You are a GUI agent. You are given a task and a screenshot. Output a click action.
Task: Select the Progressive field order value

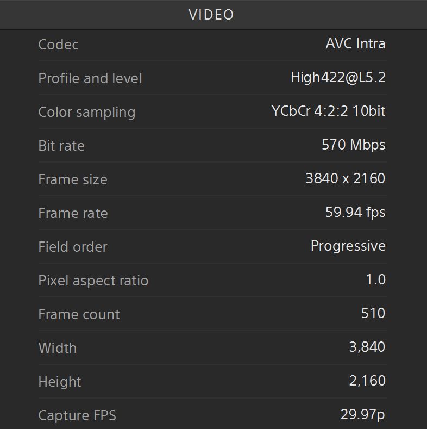348,246
